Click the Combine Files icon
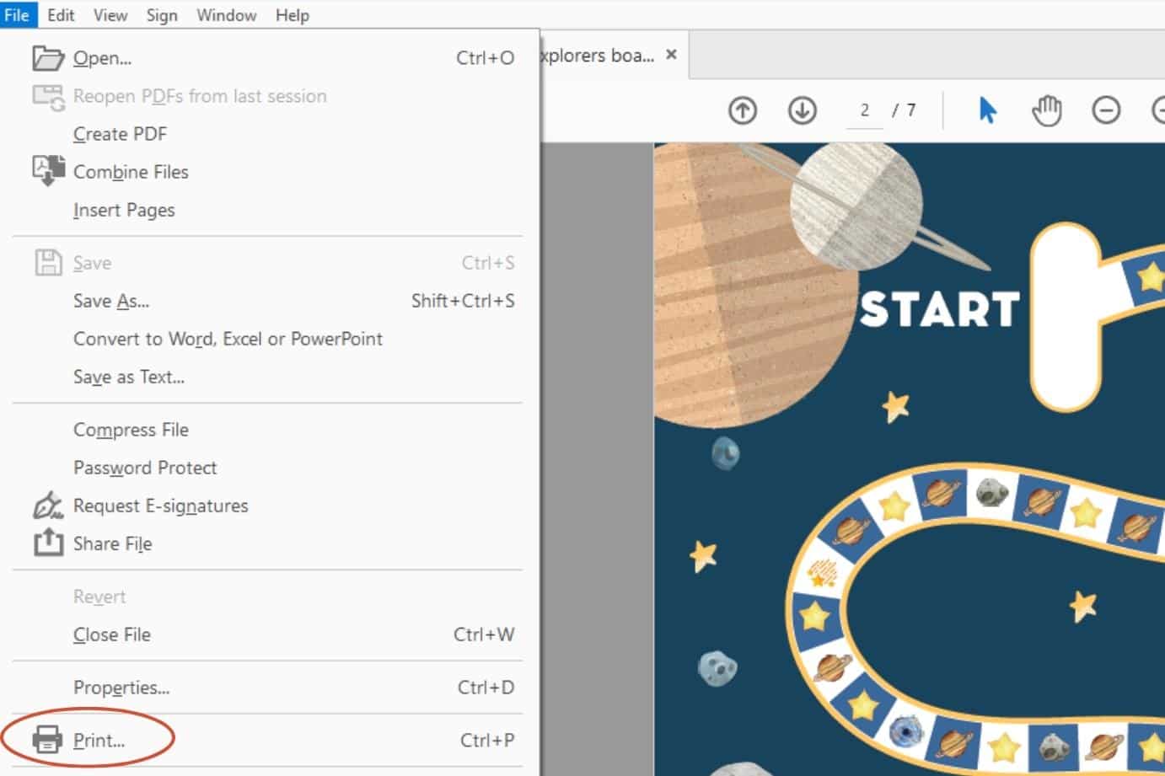 pyautogui.click(x=47, y=169)
